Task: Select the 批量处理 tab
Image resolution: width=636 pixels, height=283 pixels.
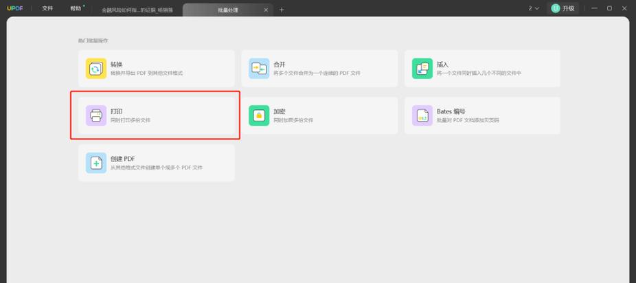Action: (x=228, y=10)
